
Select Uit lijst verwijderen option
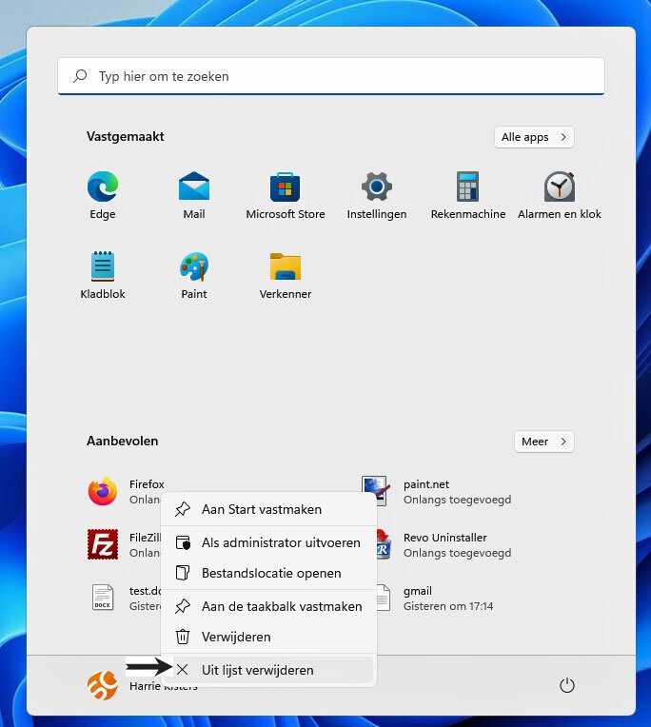257,670
